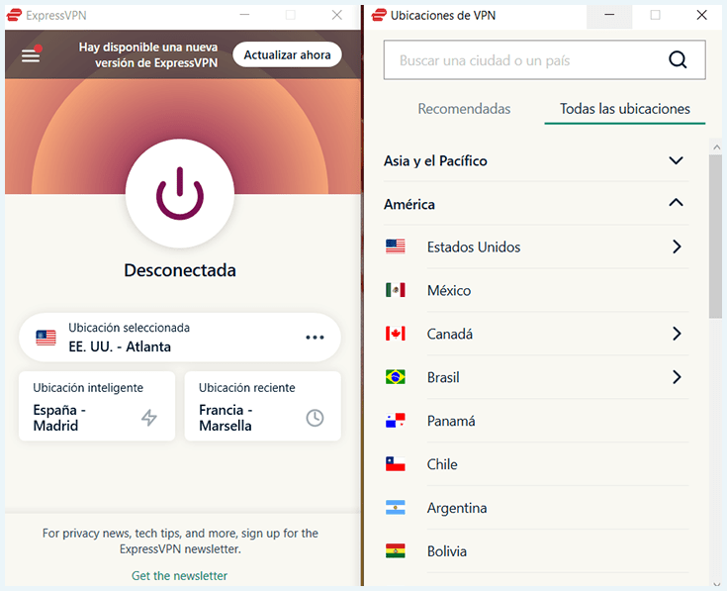Select Panamá from the location list
727x591 pixels.
(x=536, y=421)
